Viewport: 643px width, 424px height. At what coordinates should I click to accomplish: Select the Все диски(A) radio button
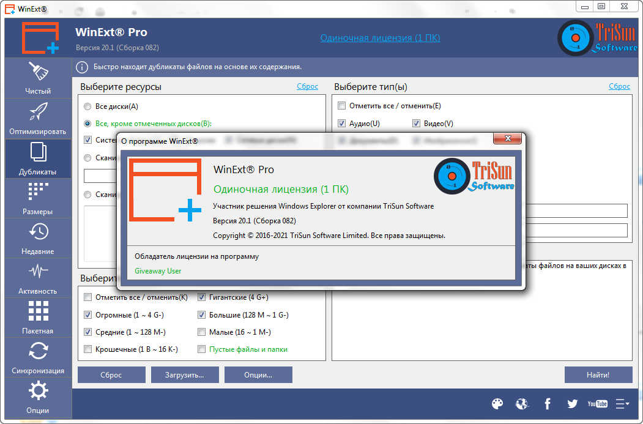[87, 106]
